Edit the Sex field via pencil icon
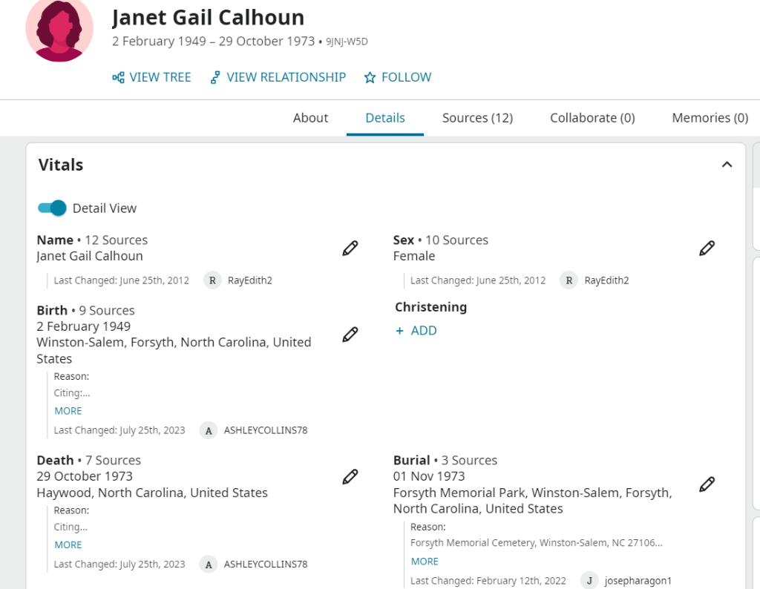The image size is (760, 589). 707,249
